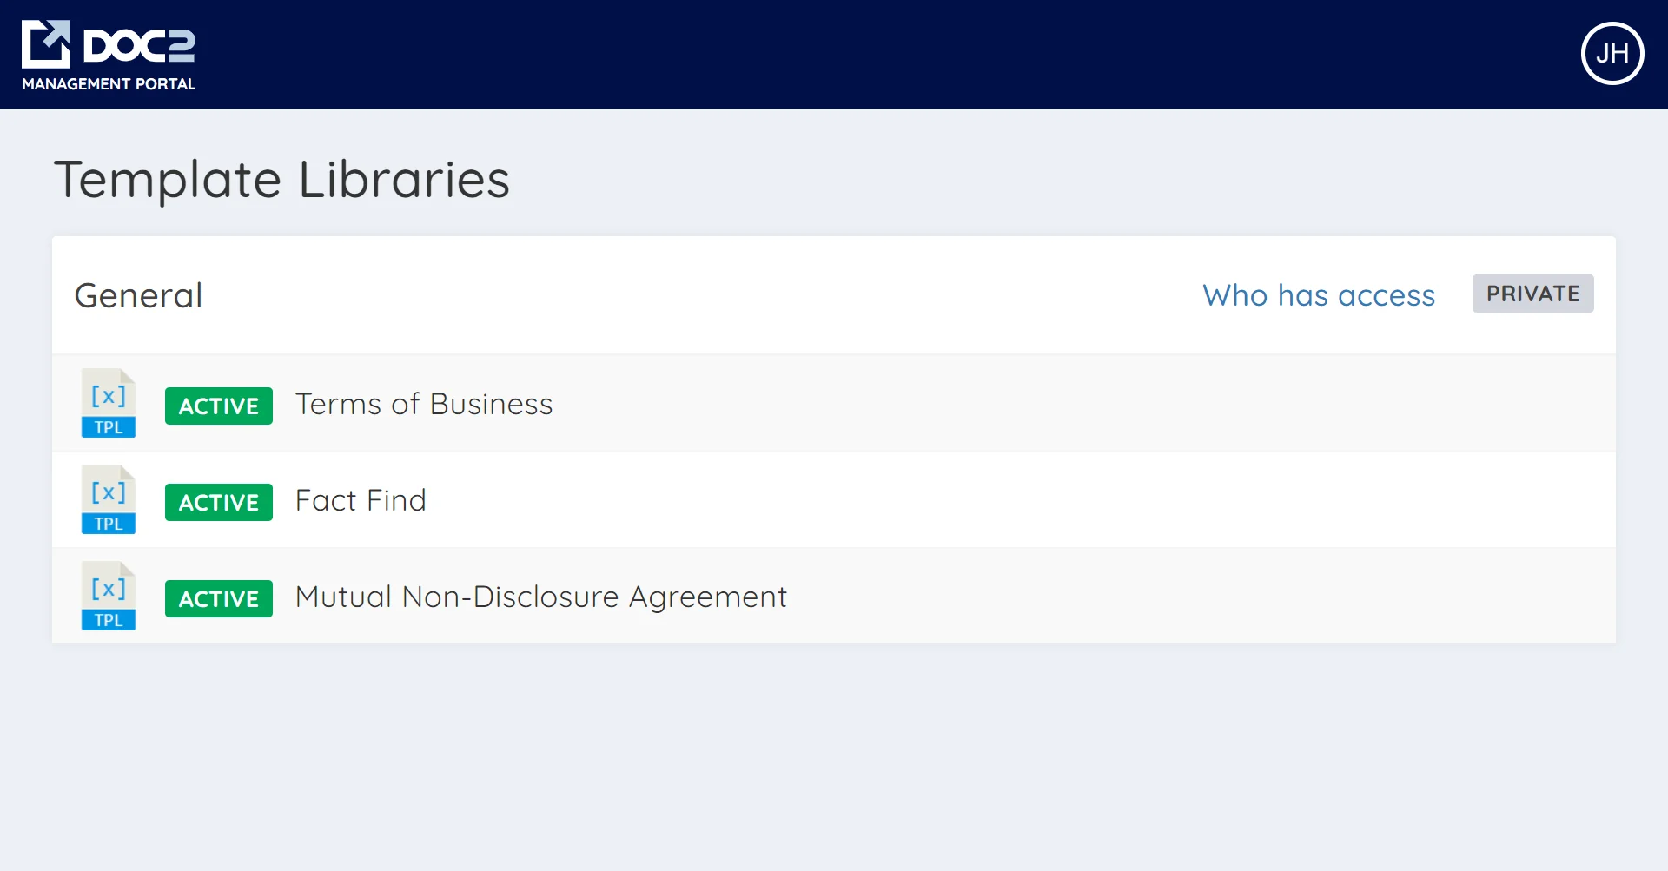Click the Terms of Business template file icon

[x=109, y=404]
